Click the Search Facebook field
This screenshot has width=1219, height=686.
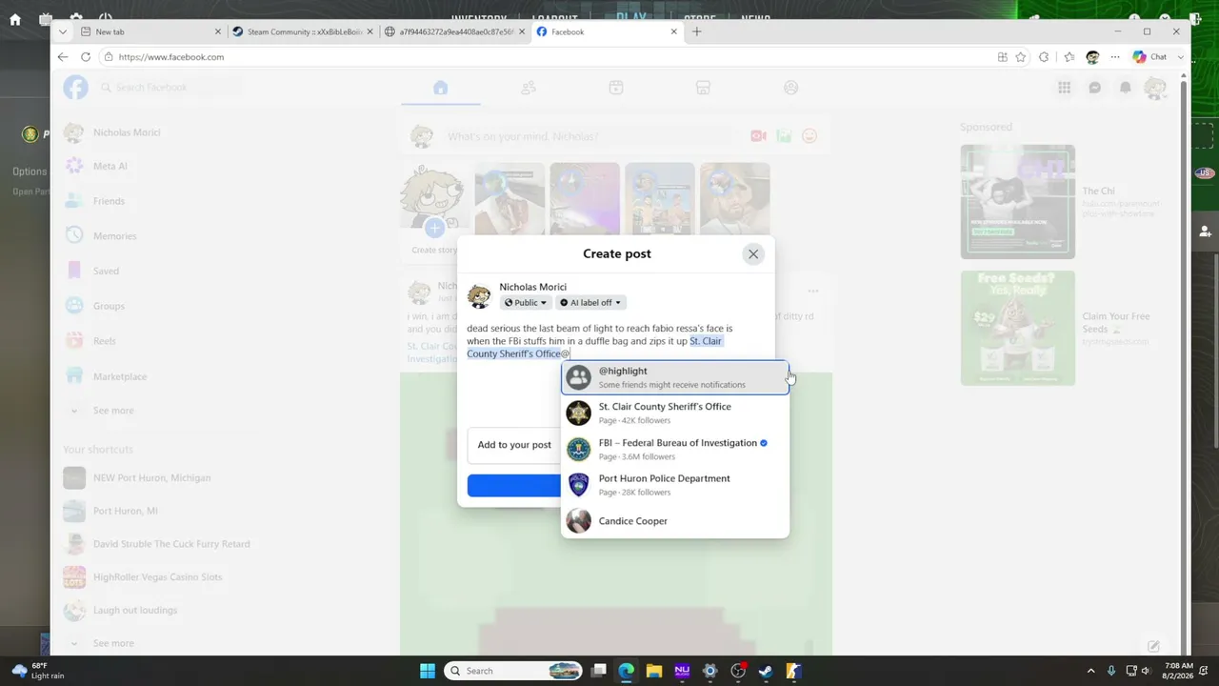tap(169, 88)
